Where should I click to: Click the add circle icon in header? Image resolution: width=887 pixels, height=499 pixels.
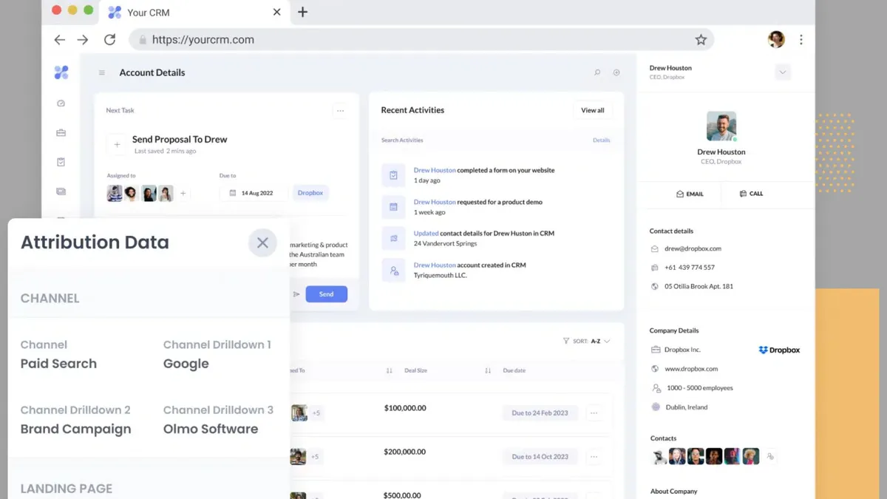click(616, 72)
